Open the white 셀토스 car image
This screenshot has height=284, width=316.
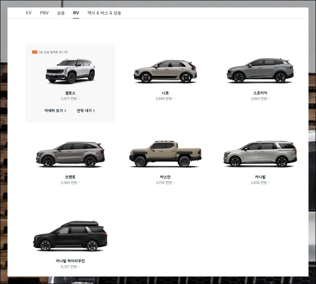pos(70,71)
